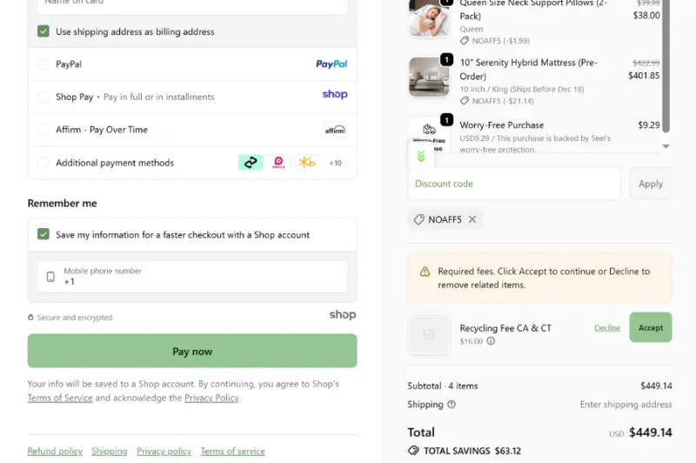Click the Worry-Free Purchase thumbnail

pos(428,135)
